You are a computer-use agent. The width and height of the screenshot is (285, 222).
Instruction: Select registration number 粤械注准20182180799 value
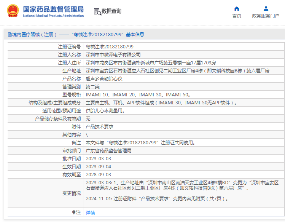tap(110, 47)
